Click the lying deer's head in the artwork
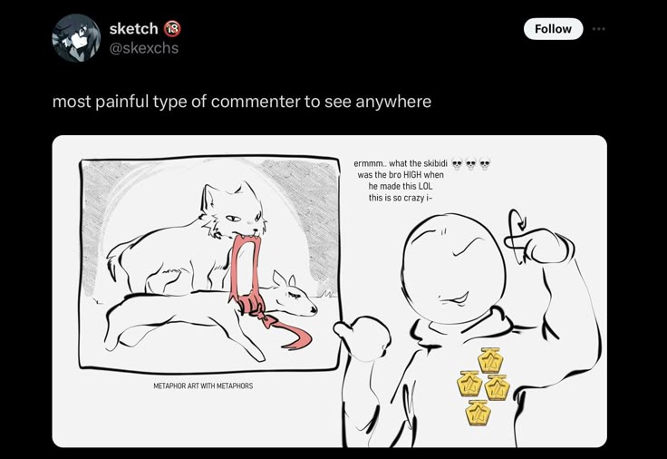 pyautogui.click(x=295, y=295)
